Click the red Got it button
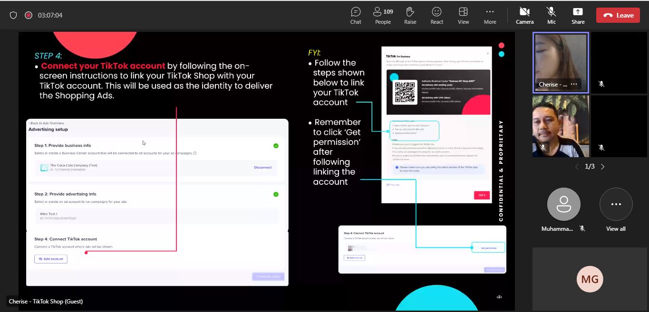This screenshot has height=312, width=649. (x=482, y=195)
